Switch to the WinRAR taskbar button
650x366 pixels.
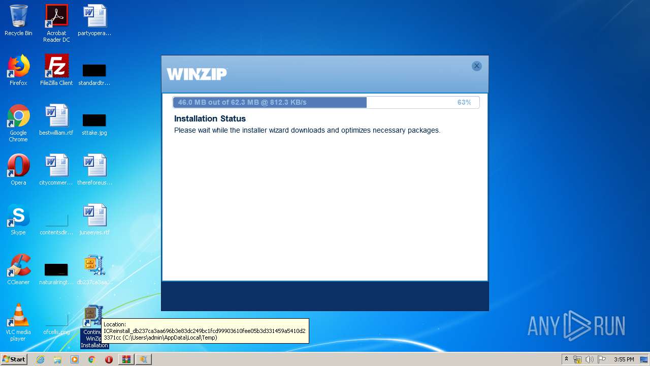pos(126,359)
